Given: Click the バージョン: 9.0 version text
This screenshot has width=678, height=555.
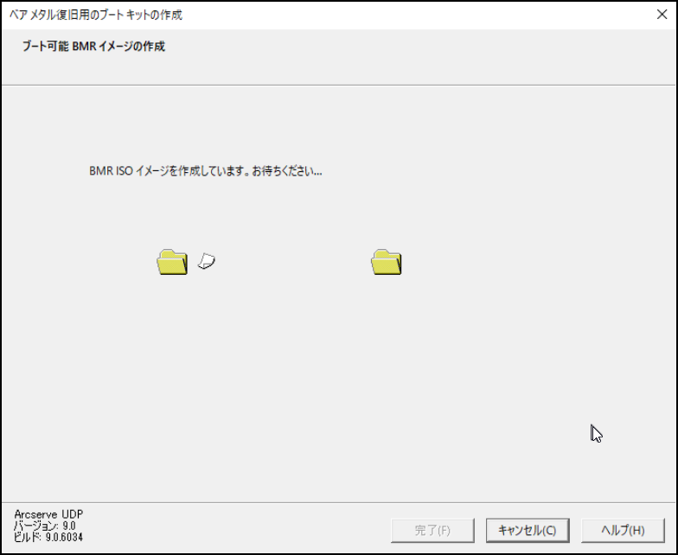Looking at the screenshot, I should 45,526.
